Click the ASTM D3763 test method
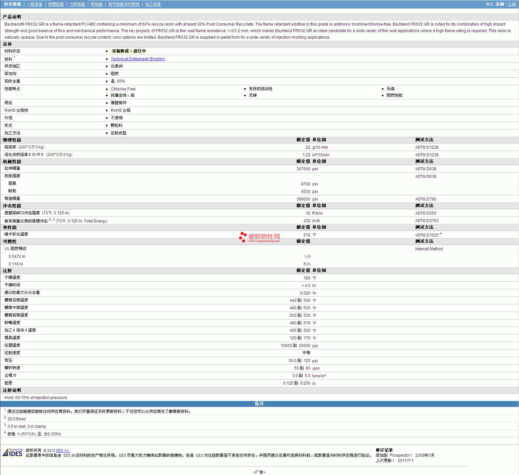This screenshot has width=519, height=475. coord(427,221)
